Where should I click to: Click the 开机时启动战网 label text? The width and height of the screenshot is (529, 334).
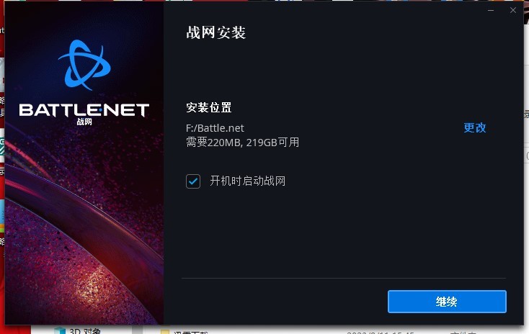[248, 181]
